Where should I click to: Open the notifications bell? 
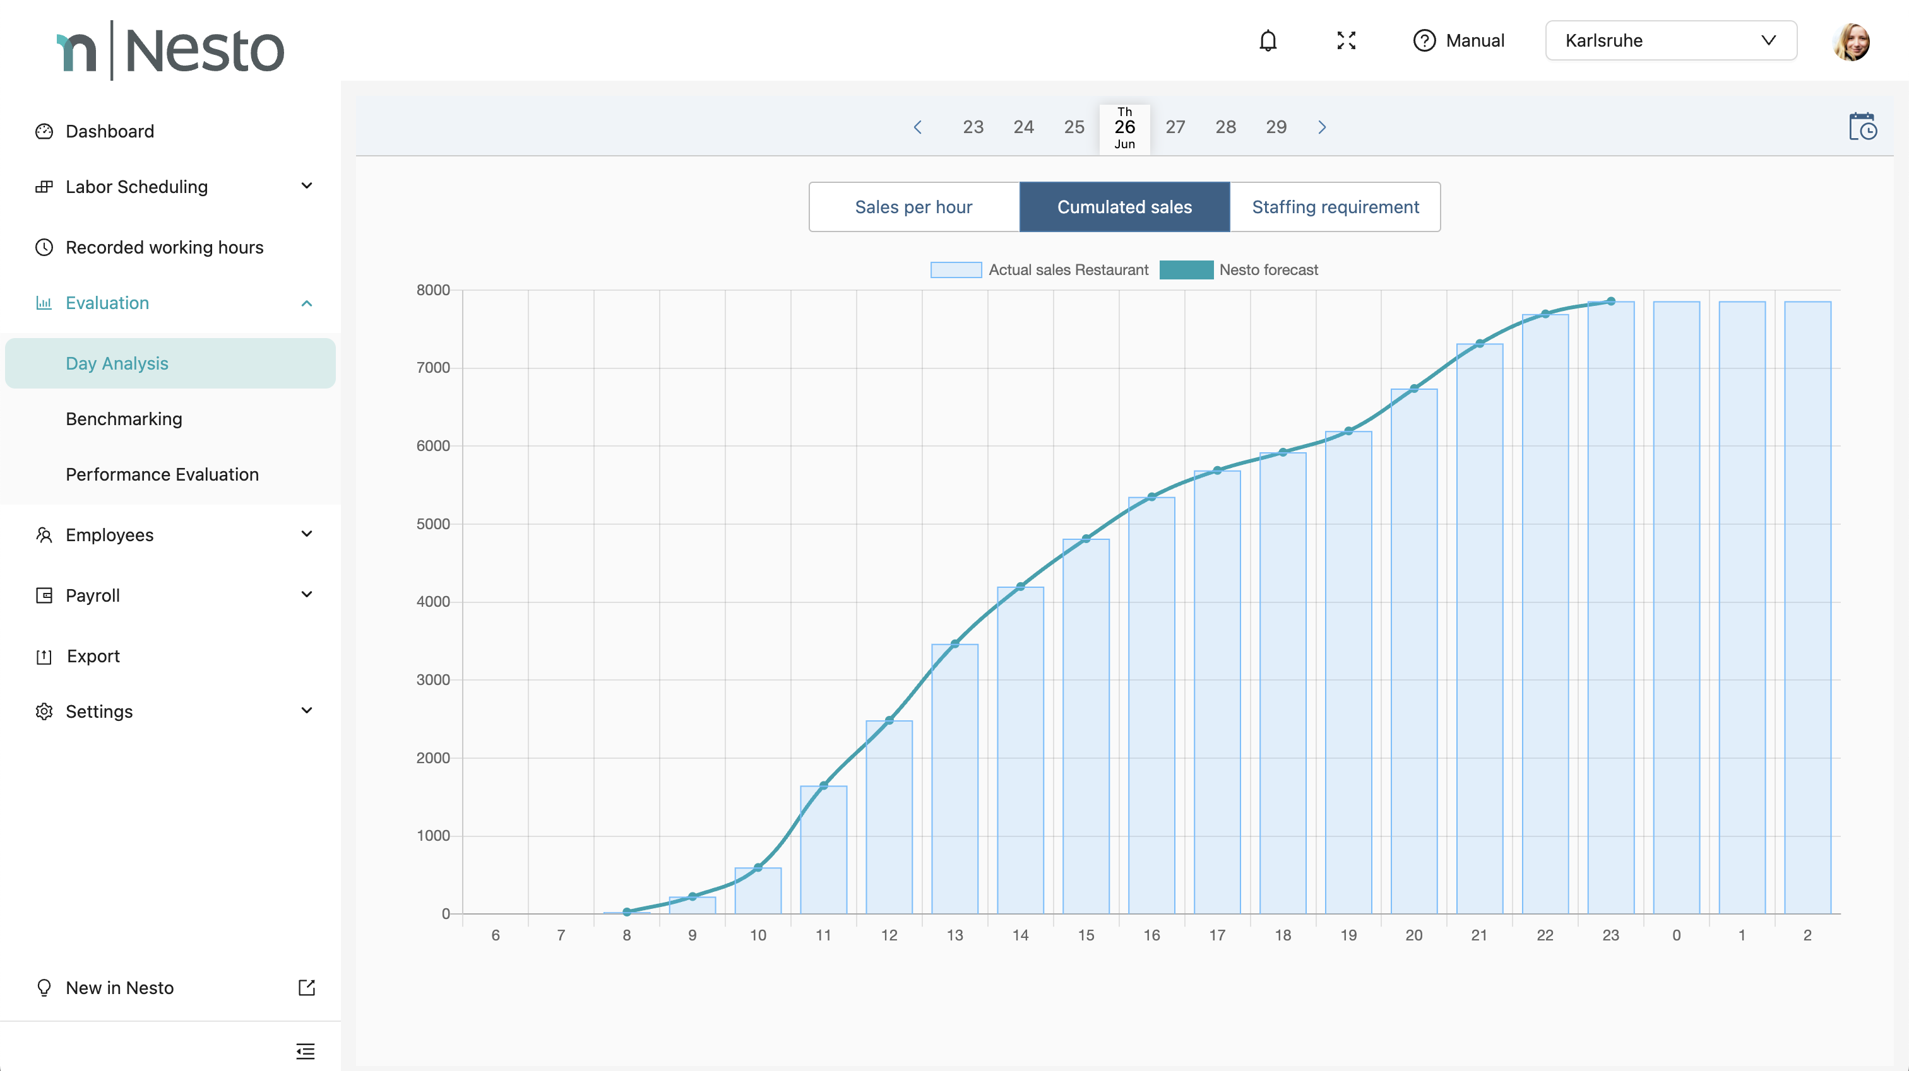pyautogui.click(x=1268, y=41)
